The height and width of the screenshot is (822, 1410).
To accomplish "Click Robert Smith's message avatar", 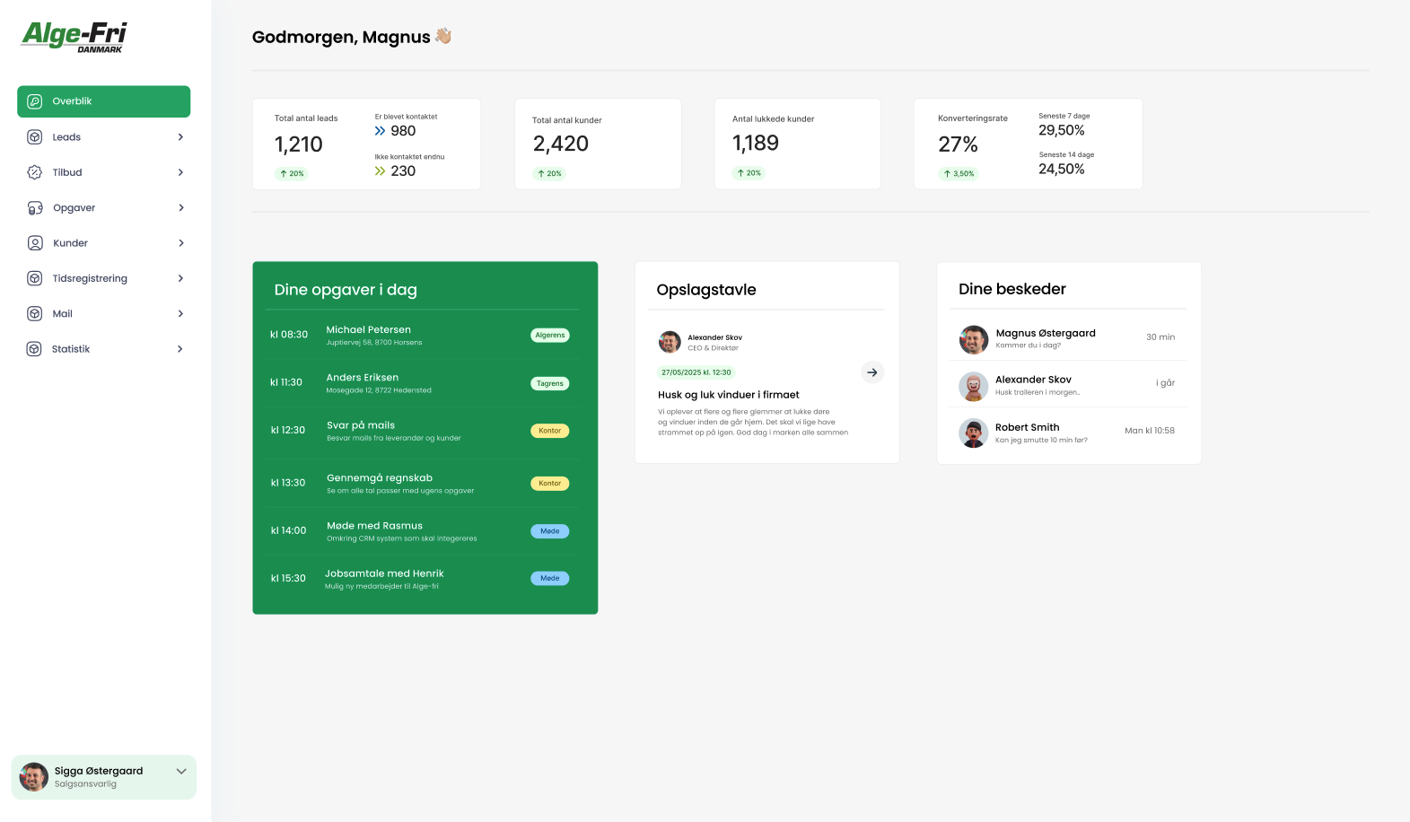I will (974, 433).
